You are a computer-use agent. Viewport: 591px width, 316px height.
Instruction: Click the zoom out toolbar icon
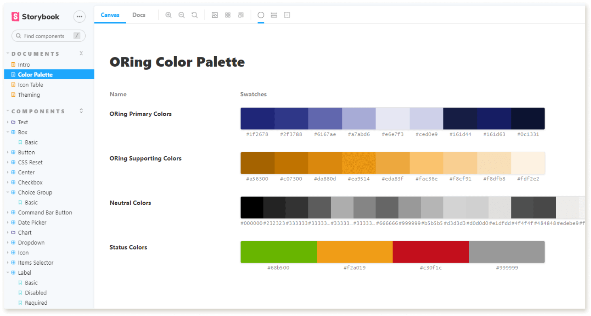[182, 15]
